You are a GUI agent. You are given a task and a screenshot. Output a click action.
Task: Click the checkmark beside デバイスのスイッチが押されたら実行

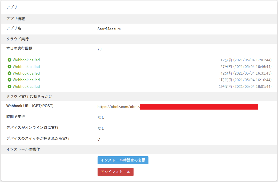[x=99, y=139]
